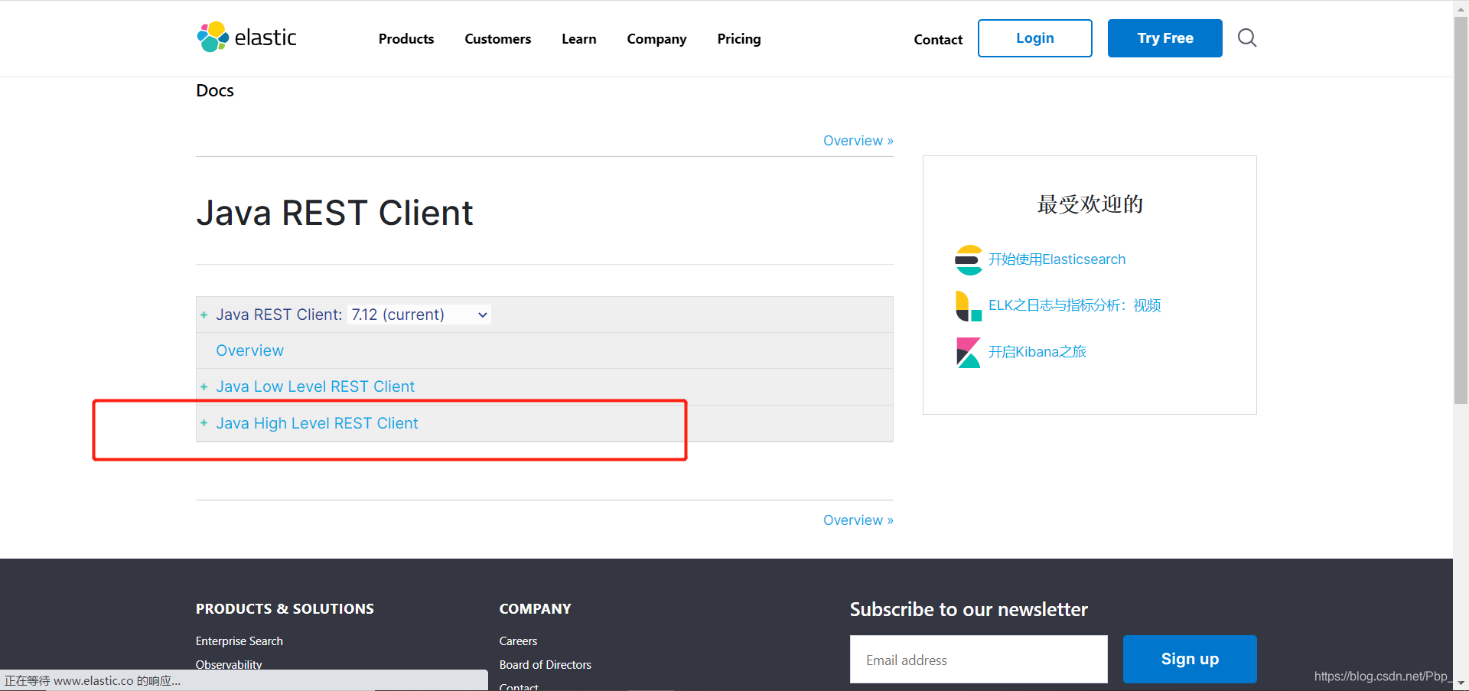Expand the Java REST Client plus icon
Screen dimensions: 1469x691
tap(204, 315)
